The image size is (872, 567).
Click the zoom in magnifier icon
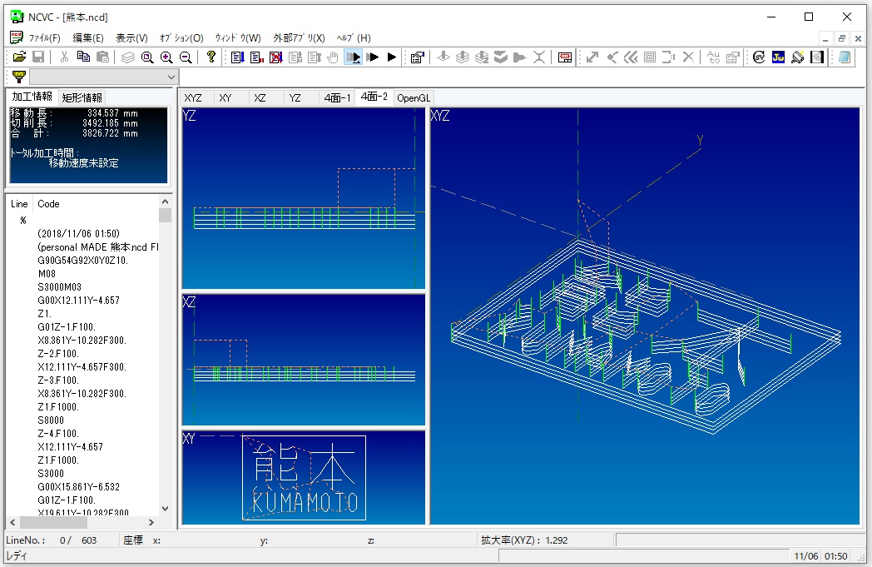[x=166, y=57]
